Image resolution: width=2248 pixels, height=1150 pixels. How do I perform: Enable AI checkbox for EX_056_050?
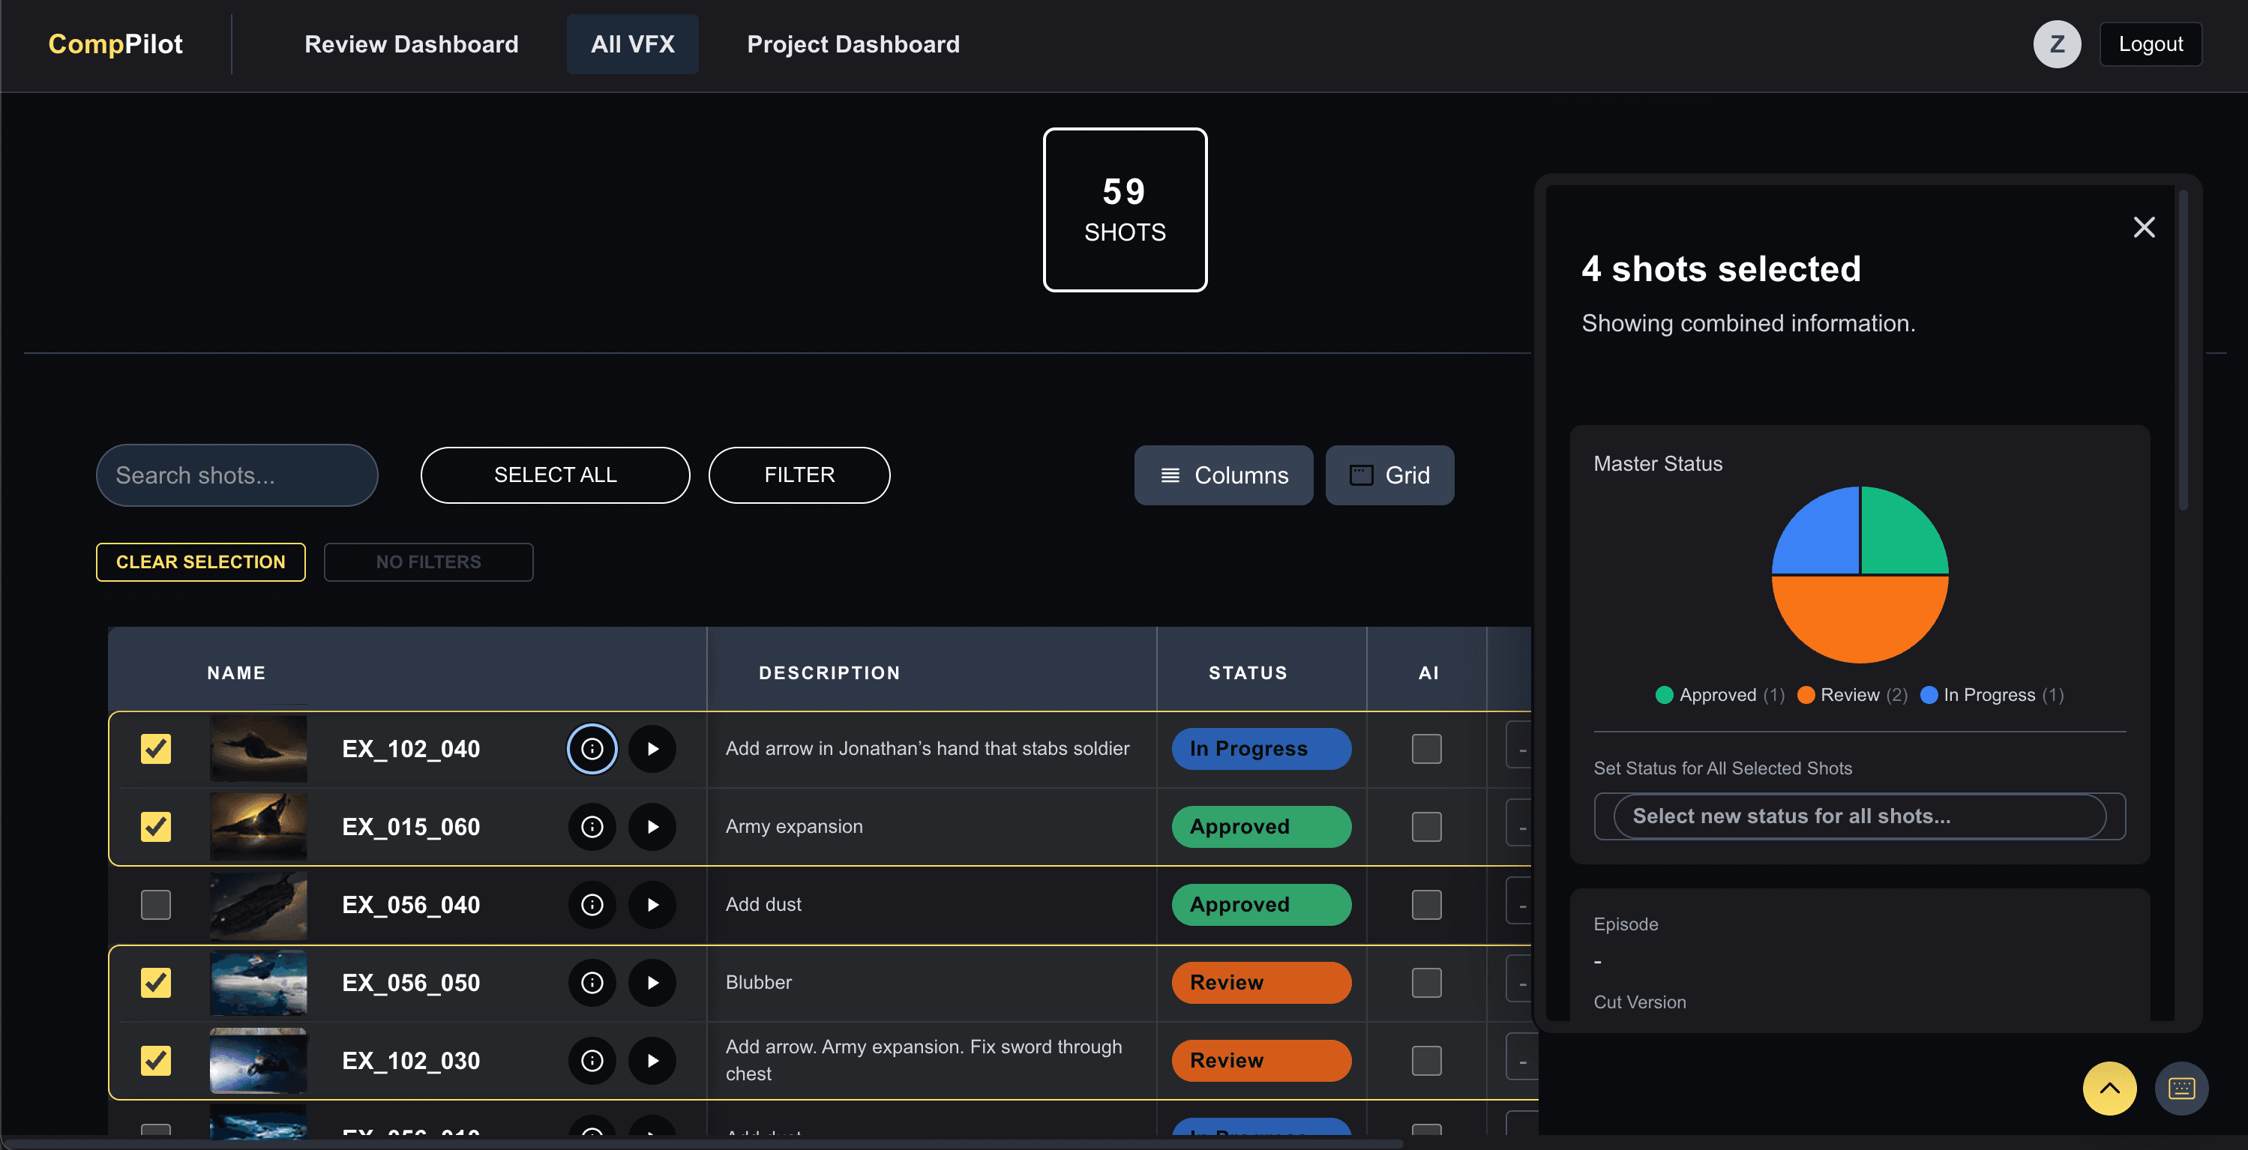pos(1426,983)
